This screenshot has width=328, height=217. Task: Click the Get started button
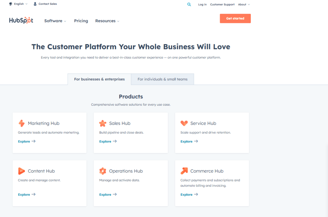click(x=235, y=18)
